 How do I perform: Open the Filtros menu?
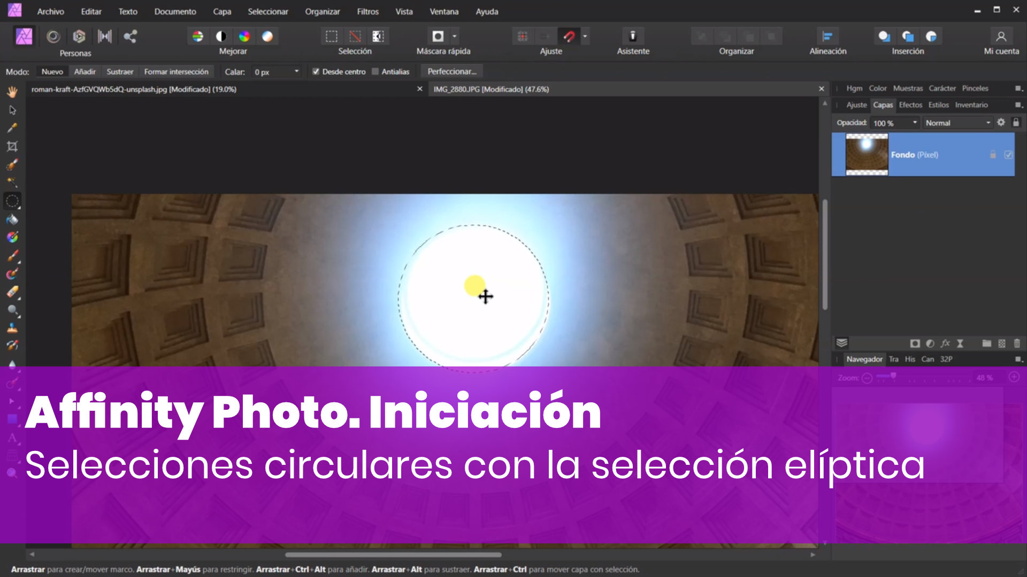coord(367,11)
